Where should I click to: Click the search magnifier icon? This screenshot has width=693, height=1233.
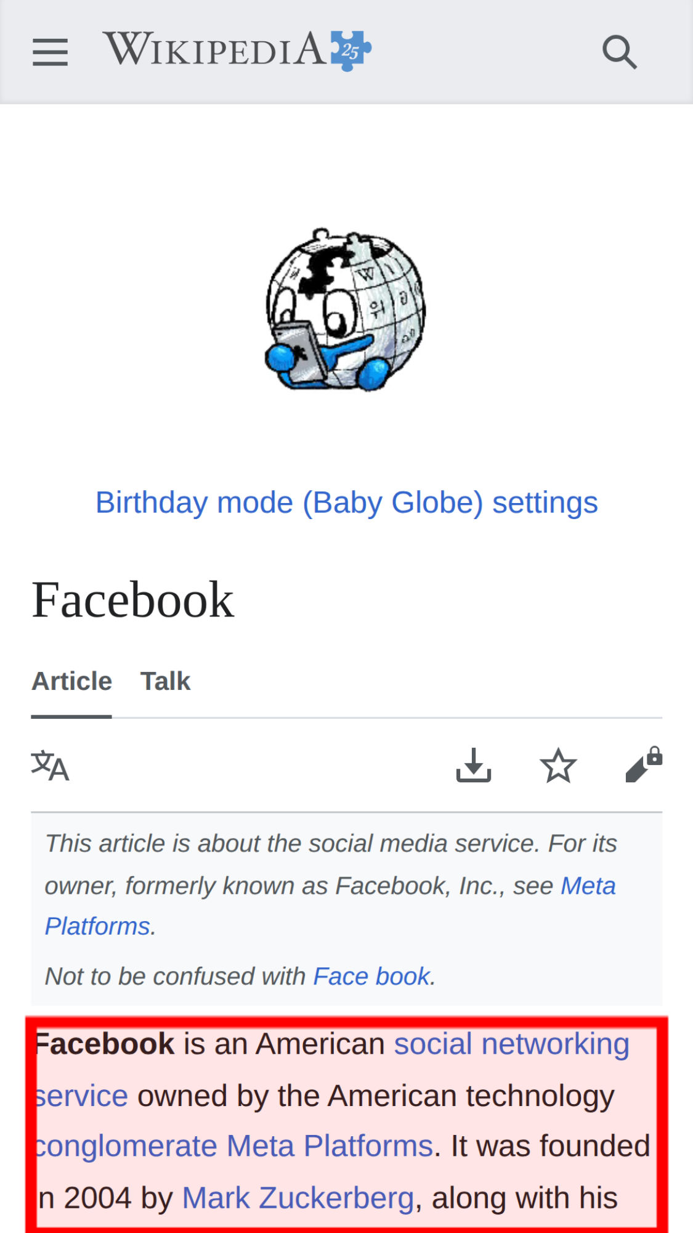pyautogui.click(x=619, y=52)
